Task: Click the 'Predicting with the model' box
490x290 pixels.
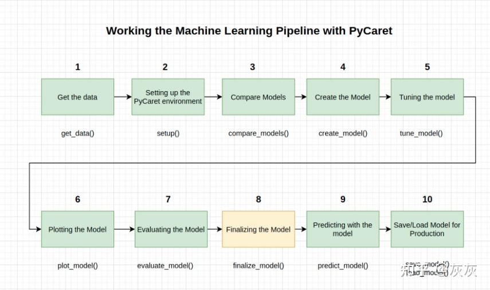Action: (343, 229)
